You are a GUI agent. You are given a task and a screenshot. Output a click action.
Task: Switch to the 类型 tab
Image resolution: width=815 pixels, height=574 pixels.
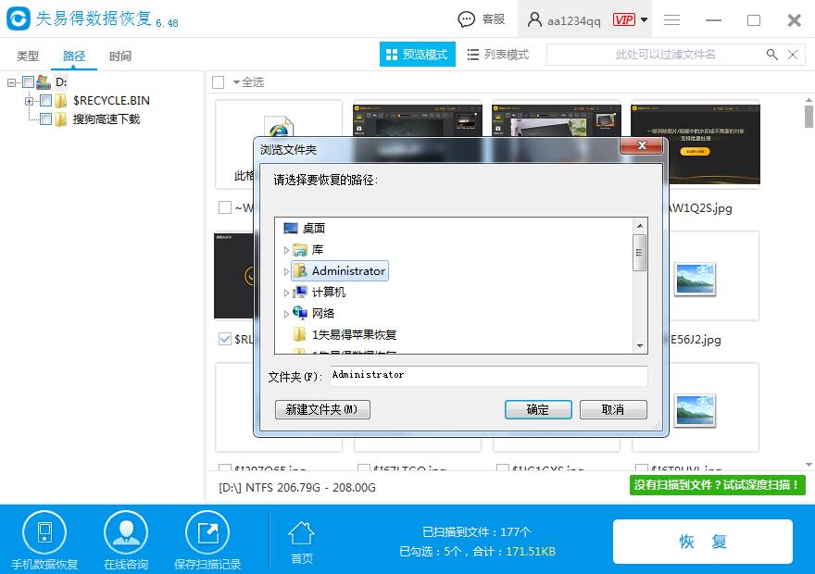click(28, 56)
